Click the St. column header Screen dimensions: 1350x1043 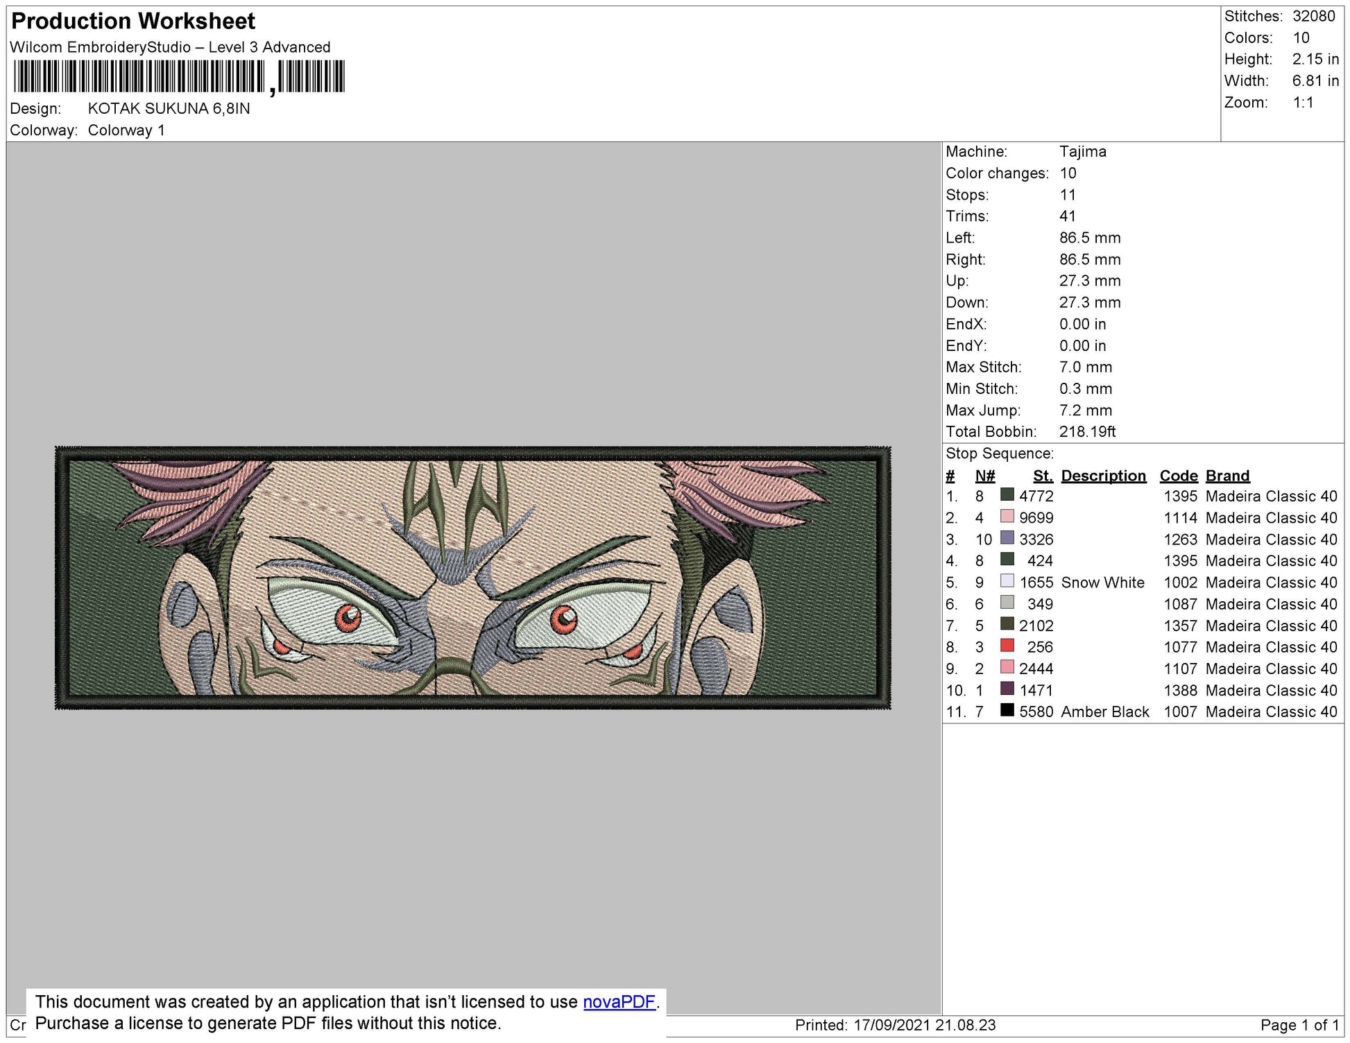[1043, 476]
